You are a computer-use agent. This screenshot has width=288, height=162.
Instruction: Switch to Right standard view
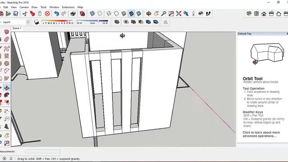[271, 13]
